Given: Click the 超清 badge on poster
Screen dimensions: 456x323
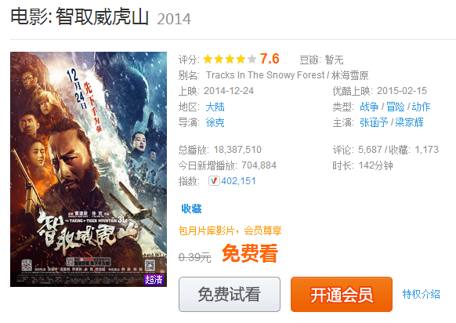Looking at the screenshot, I should tap(154, 280).
